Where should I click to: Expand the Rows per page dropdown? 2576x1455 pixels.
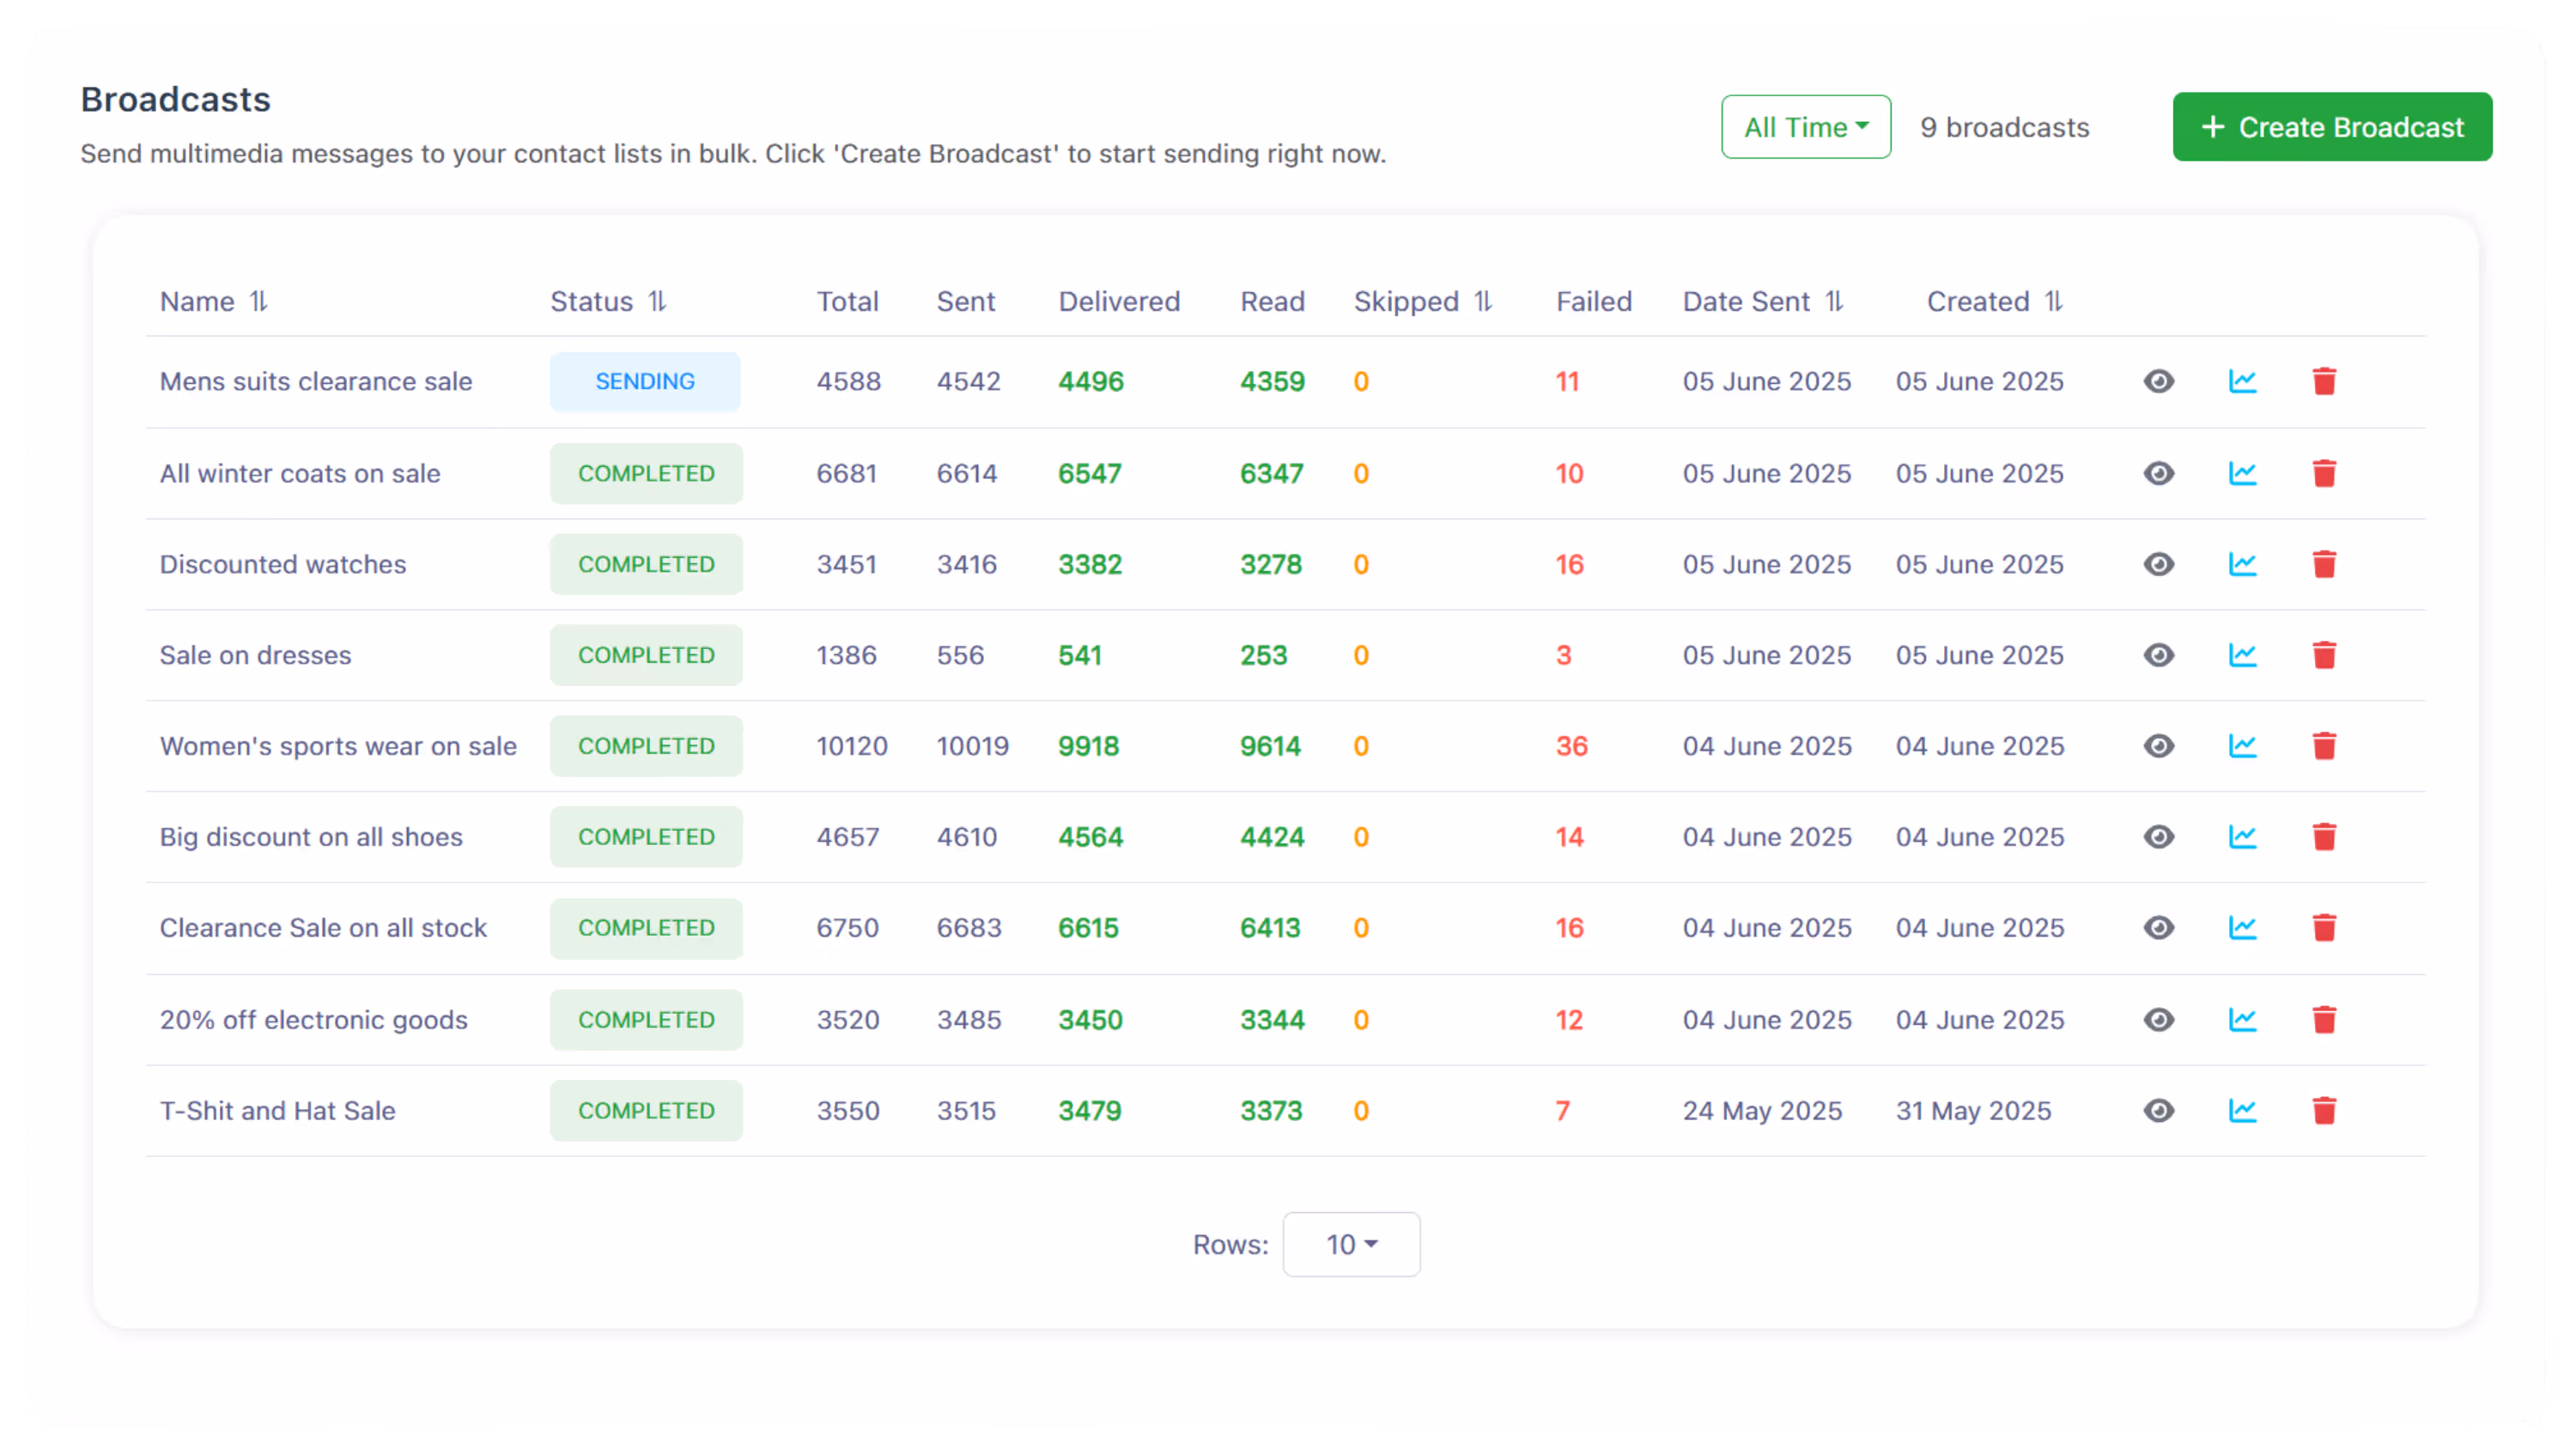tap(1350, 1244)
